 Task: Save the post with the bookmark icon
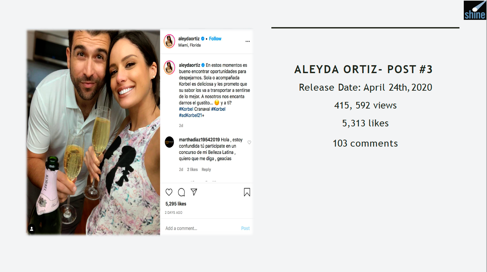pos(247,192)
